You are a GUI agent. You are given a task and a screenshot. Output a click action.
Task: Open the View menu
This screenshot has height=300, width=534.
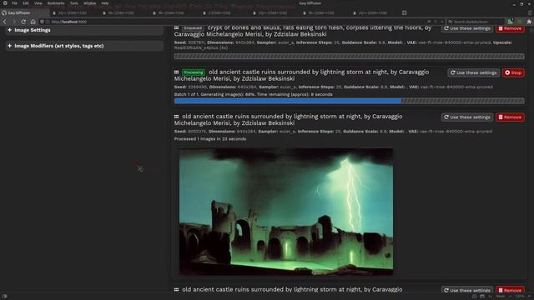38,3
